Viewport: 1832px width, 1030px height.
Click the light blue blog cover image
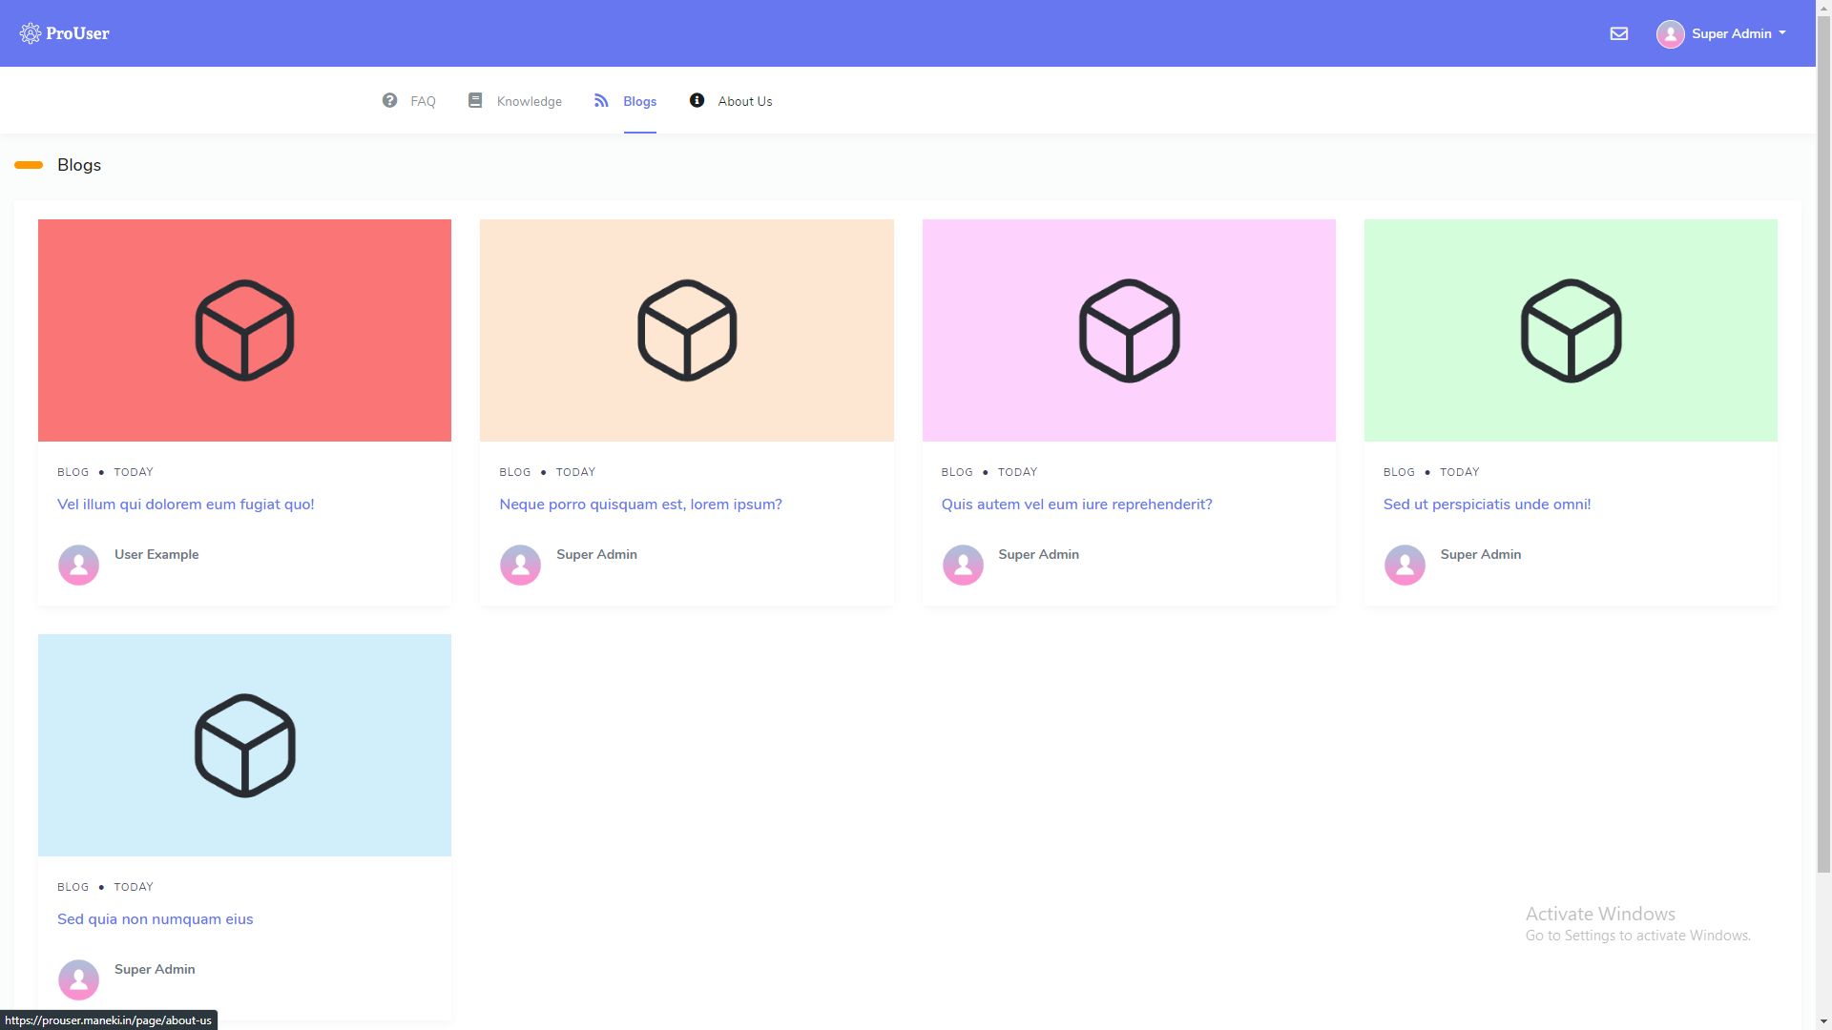coord(244,745)
